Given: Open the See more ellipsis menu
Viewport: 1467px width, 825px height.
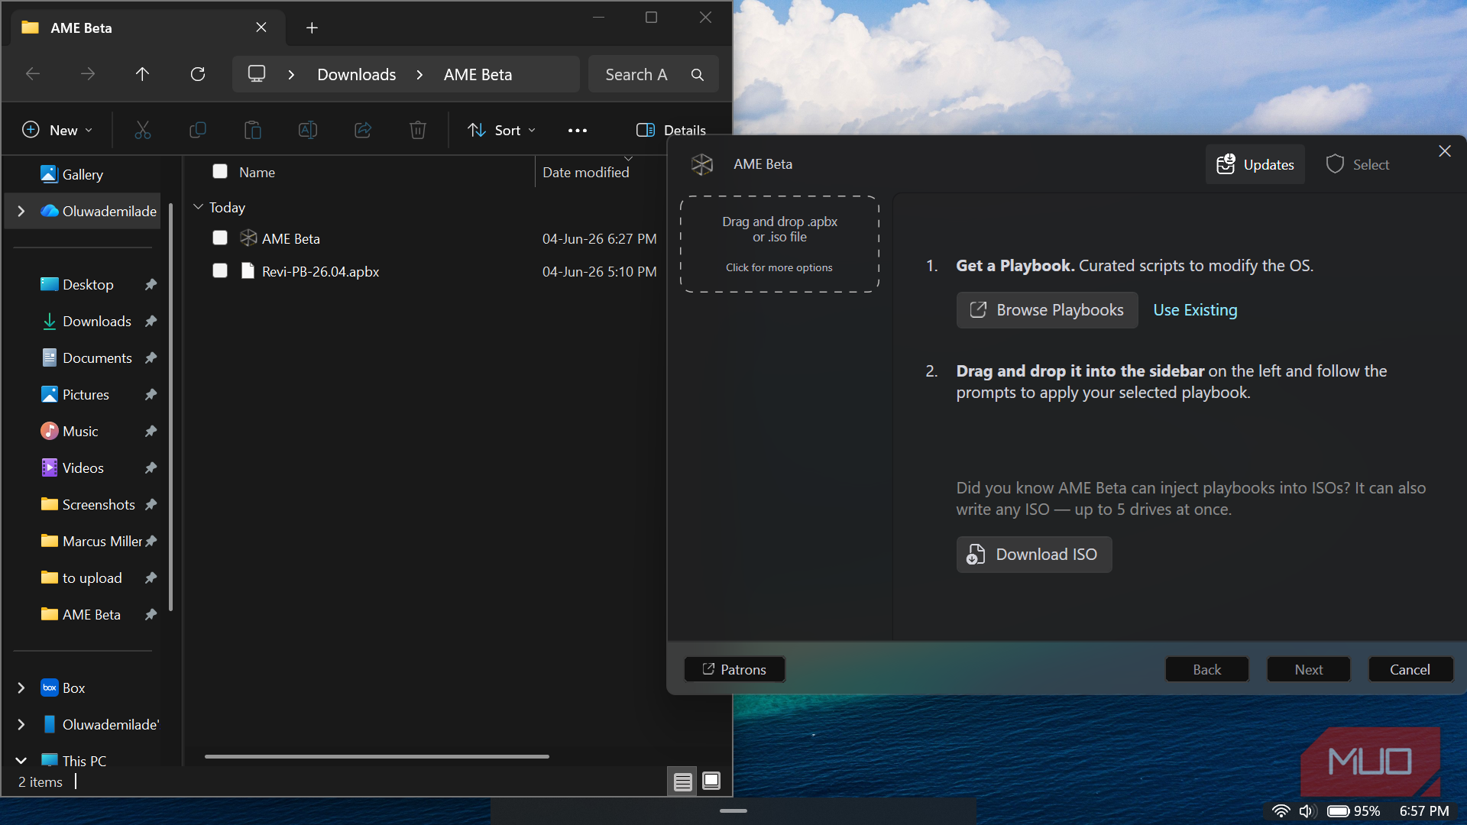Looking at the screenshot, I should click(x=578, y=131).
